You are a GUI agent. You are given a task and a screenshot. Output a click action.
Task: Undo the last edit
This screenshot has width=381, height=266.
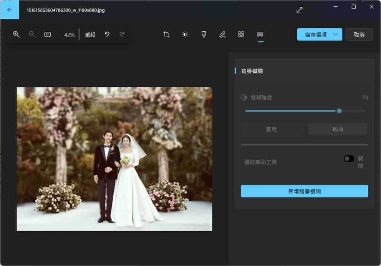[107, 34]
